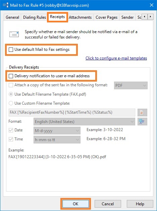Enable Use default Mail to Fax settings
This screenshot has width=157, height=211.
click(11, 49)
